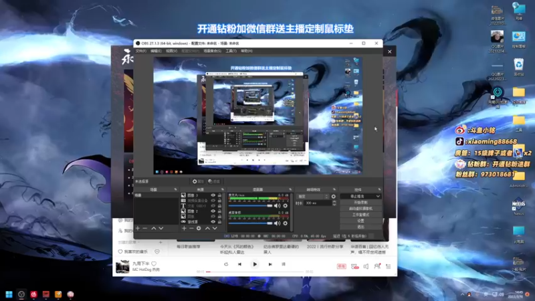
Task: Open the 渐变 transition dropdown
Action: [312, 197]
